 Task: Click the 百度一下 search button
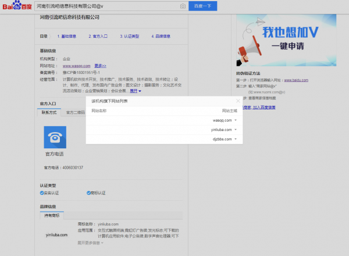pyautogui.click(x=203, y=6)
